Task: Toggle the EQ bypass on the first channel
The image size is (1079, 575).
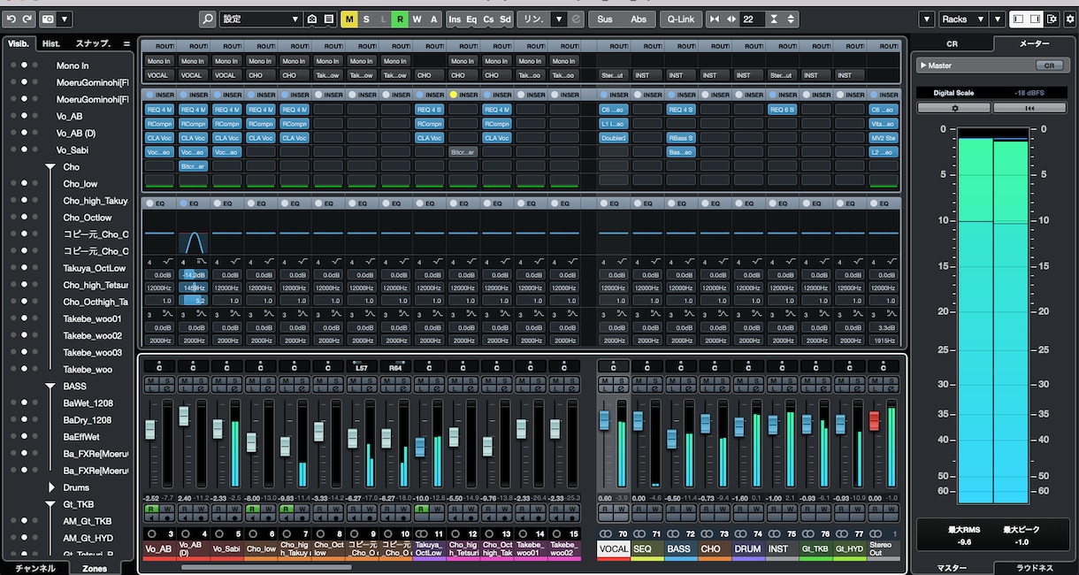Action: [149, 203]
